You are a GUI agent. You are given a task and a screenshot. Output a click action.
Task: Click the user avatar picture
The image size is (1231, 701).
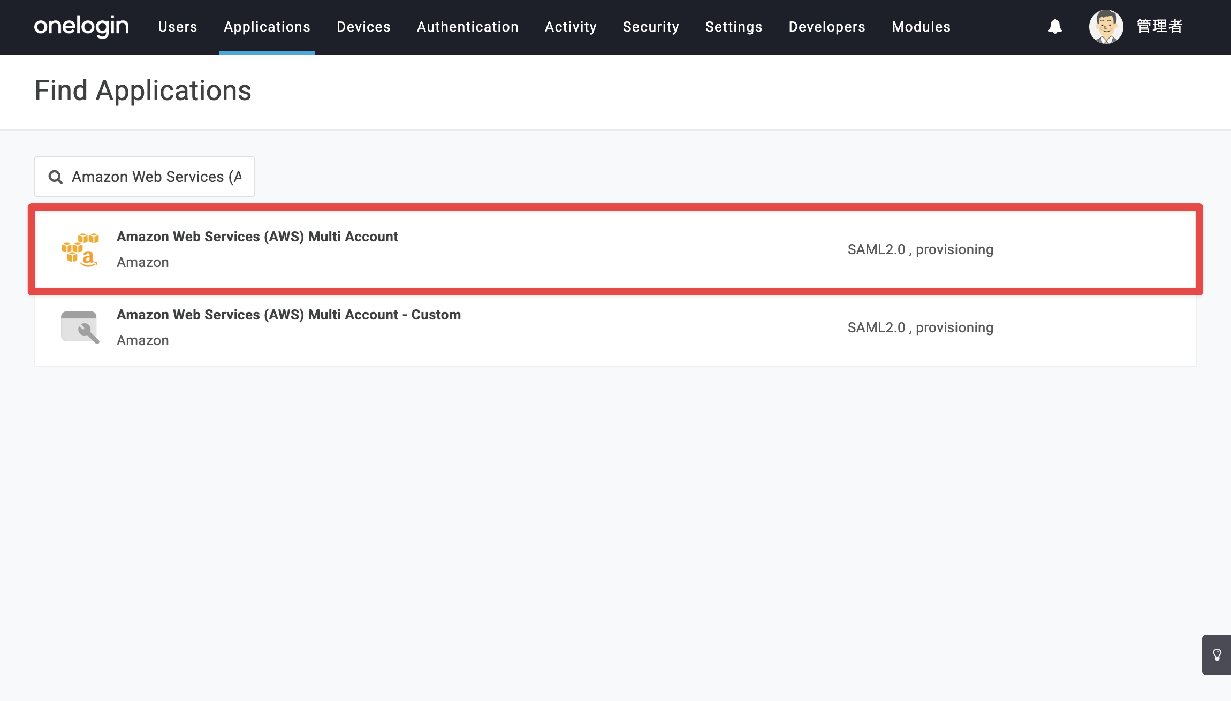1106,26
